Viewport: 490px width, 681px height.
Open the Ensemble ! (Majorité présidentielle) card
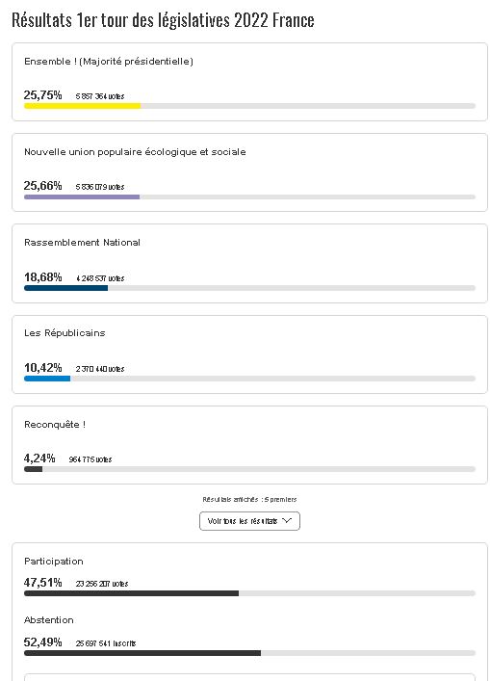click(249, 82)
